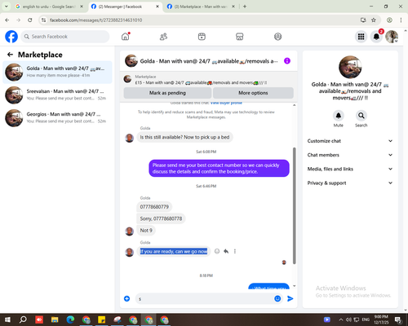Open Microsoft Edge from taskbar
This screenshot has height=326, width=408.
(70, 319)
